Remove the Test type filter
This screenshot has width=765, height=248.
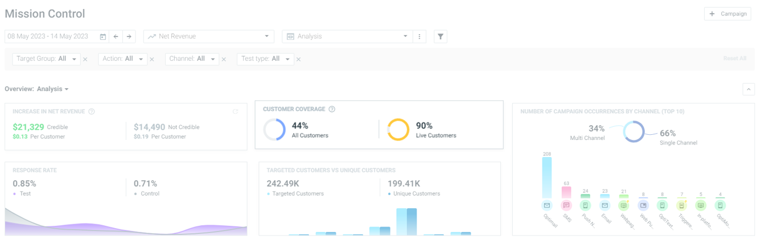coord(298,59)
